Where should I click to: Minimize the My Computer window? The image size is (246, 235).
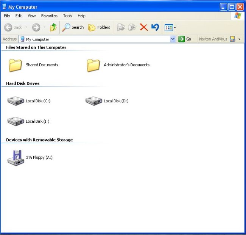(x=223, y=7)
